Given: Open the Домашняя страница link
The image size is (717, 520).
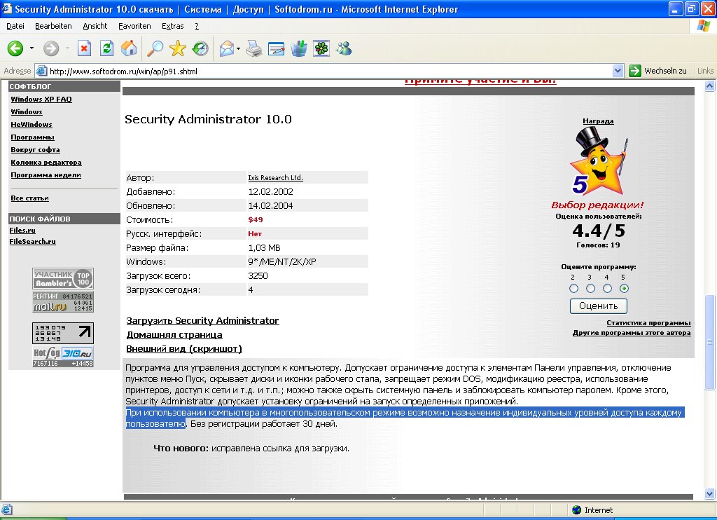Looking at the screenshot, I should [174, 334].
